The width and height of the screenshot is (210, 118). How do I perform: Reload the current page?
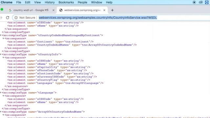[8, 17]
